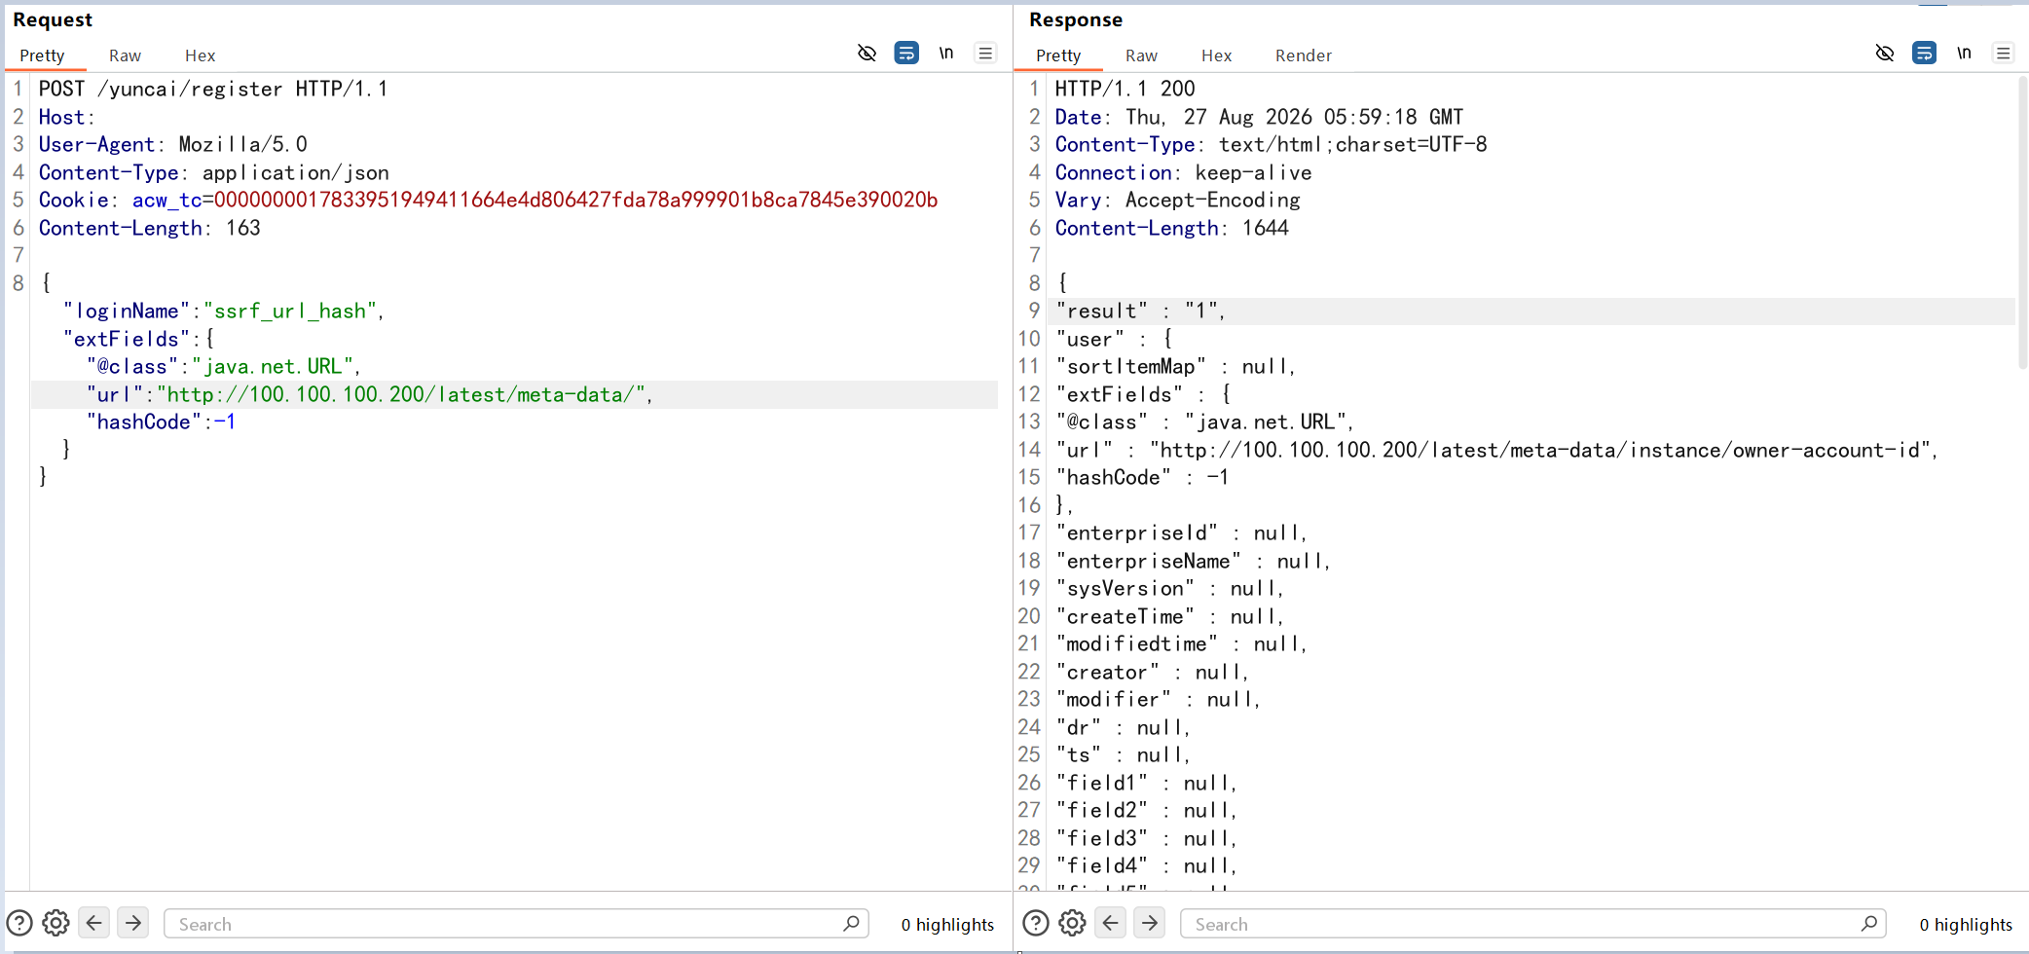Click "enterpriseName" : null response line
This screenshot has width=2029, height=954.
point(1193,561)
